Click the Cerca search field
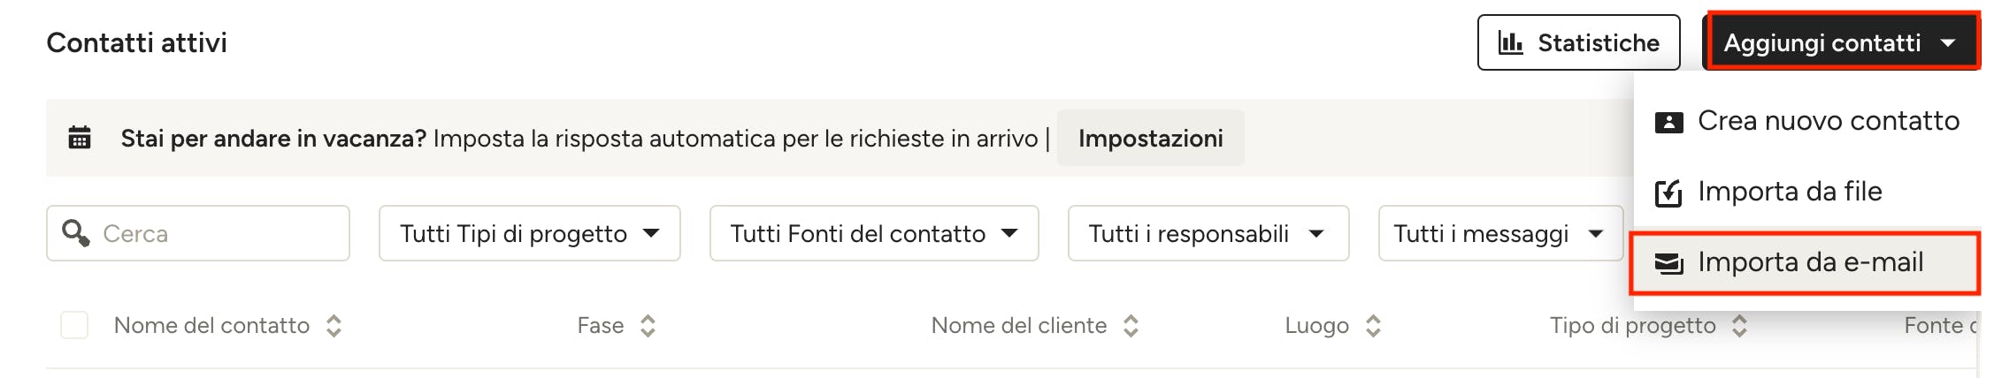Viewport: 1994px width, 378px height. (x=212, y=233)
